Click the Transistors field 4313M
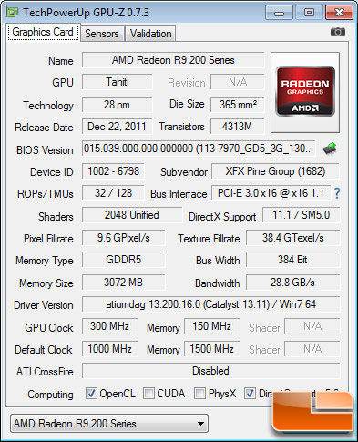358x442 pixels. tap(238, 127)
